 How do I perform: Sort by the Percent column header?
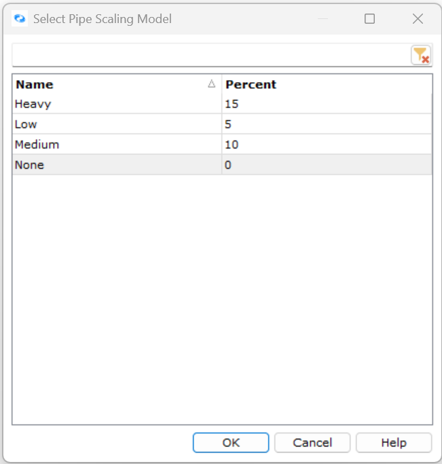tap(327, 85)
